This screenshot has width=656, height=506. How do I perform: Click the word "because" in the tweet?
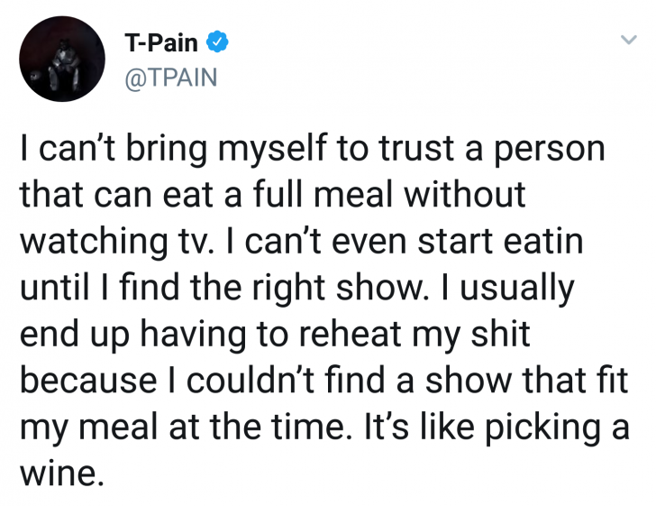click(x=86, y=382)
